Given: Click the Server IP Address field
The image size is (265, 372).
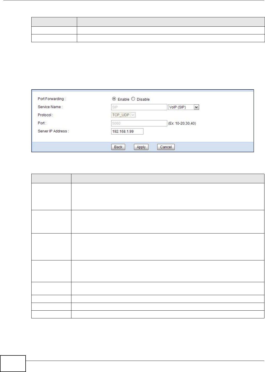Looking at the screenshot, I should point(127,132).
